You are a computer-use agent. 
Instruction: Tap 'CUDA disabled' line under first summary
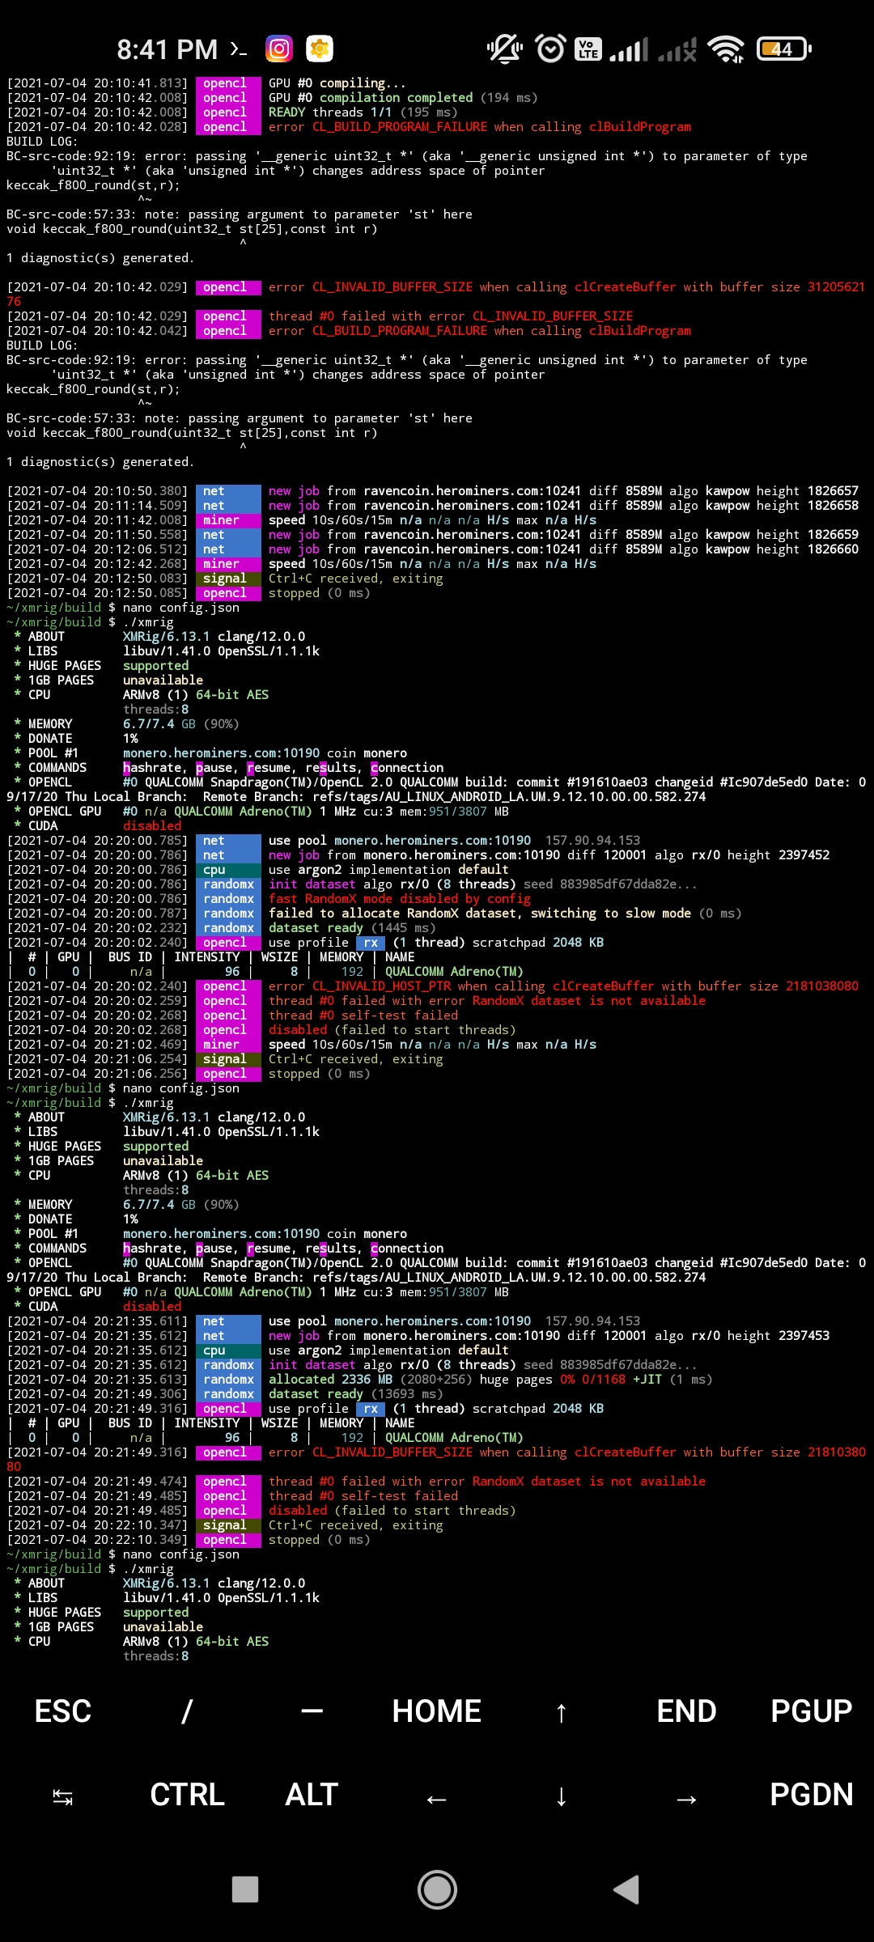(x=97, y=826)
